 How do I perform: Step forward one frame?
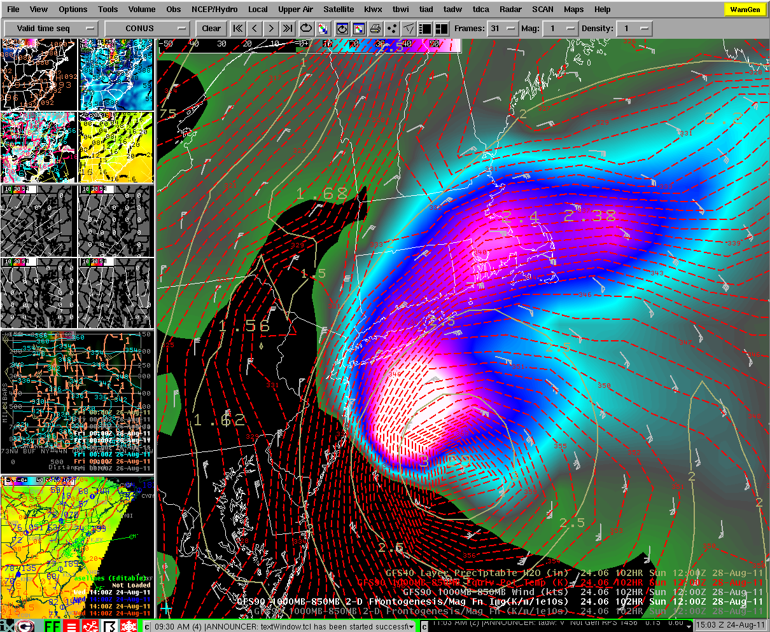[x=271, y=29]
